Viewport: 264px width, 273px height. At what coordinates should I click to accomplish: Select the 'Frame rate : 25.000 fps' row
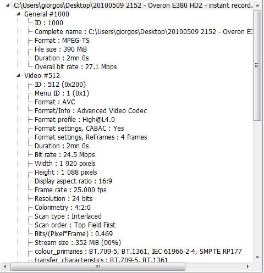[70, 190]
